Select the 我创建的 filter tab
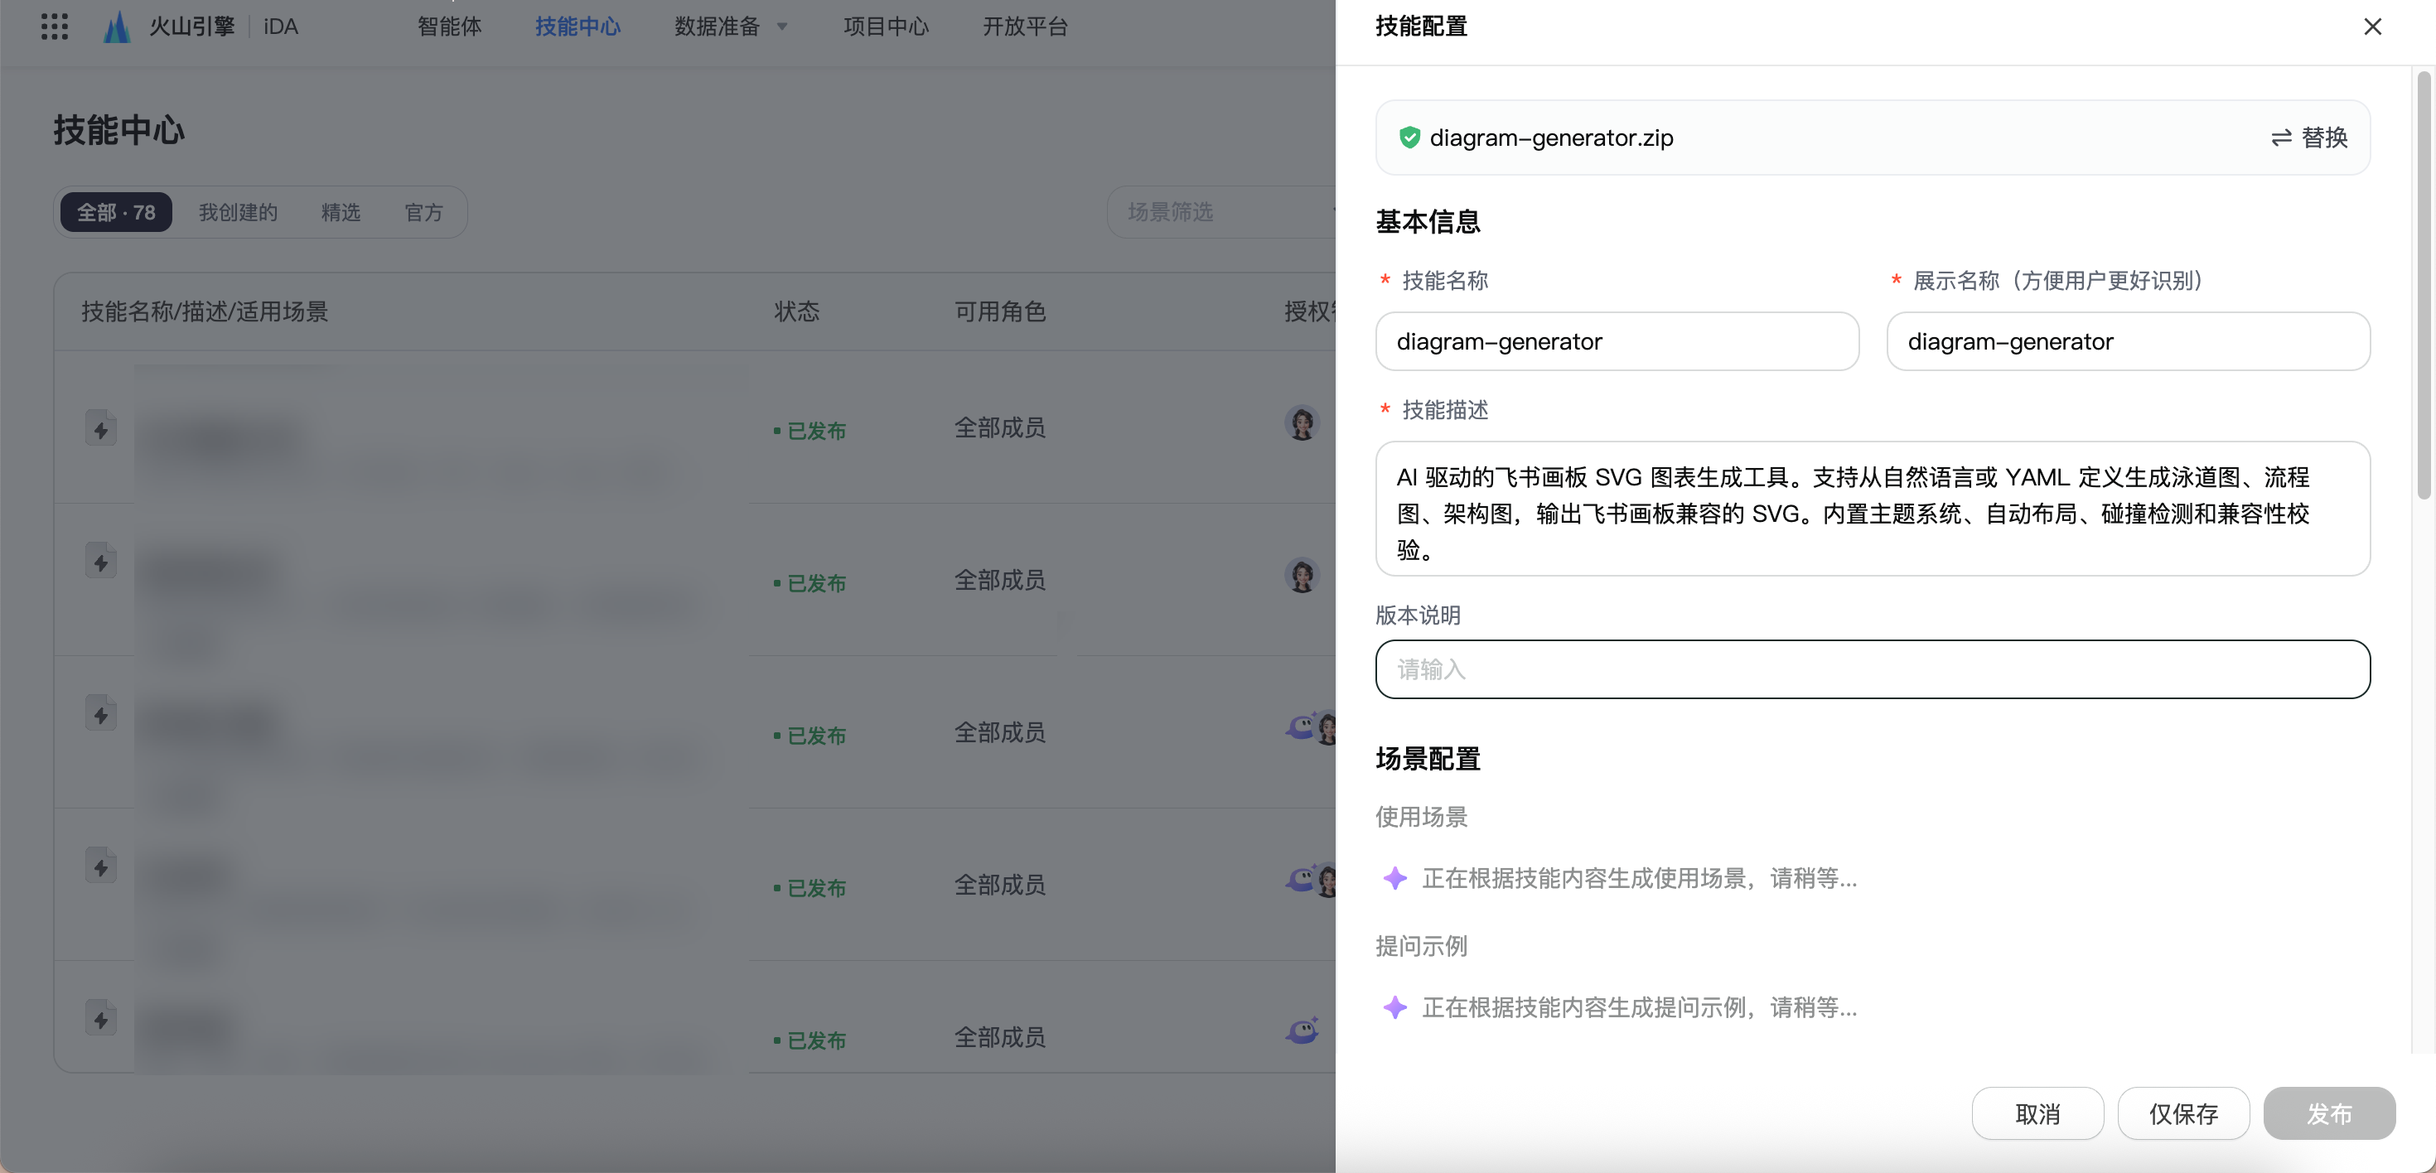2436x1173 pixels. 239,212
